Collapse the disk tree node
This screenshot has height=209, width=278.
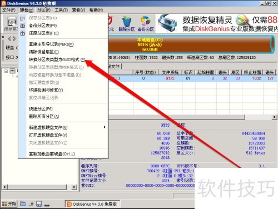6,71
